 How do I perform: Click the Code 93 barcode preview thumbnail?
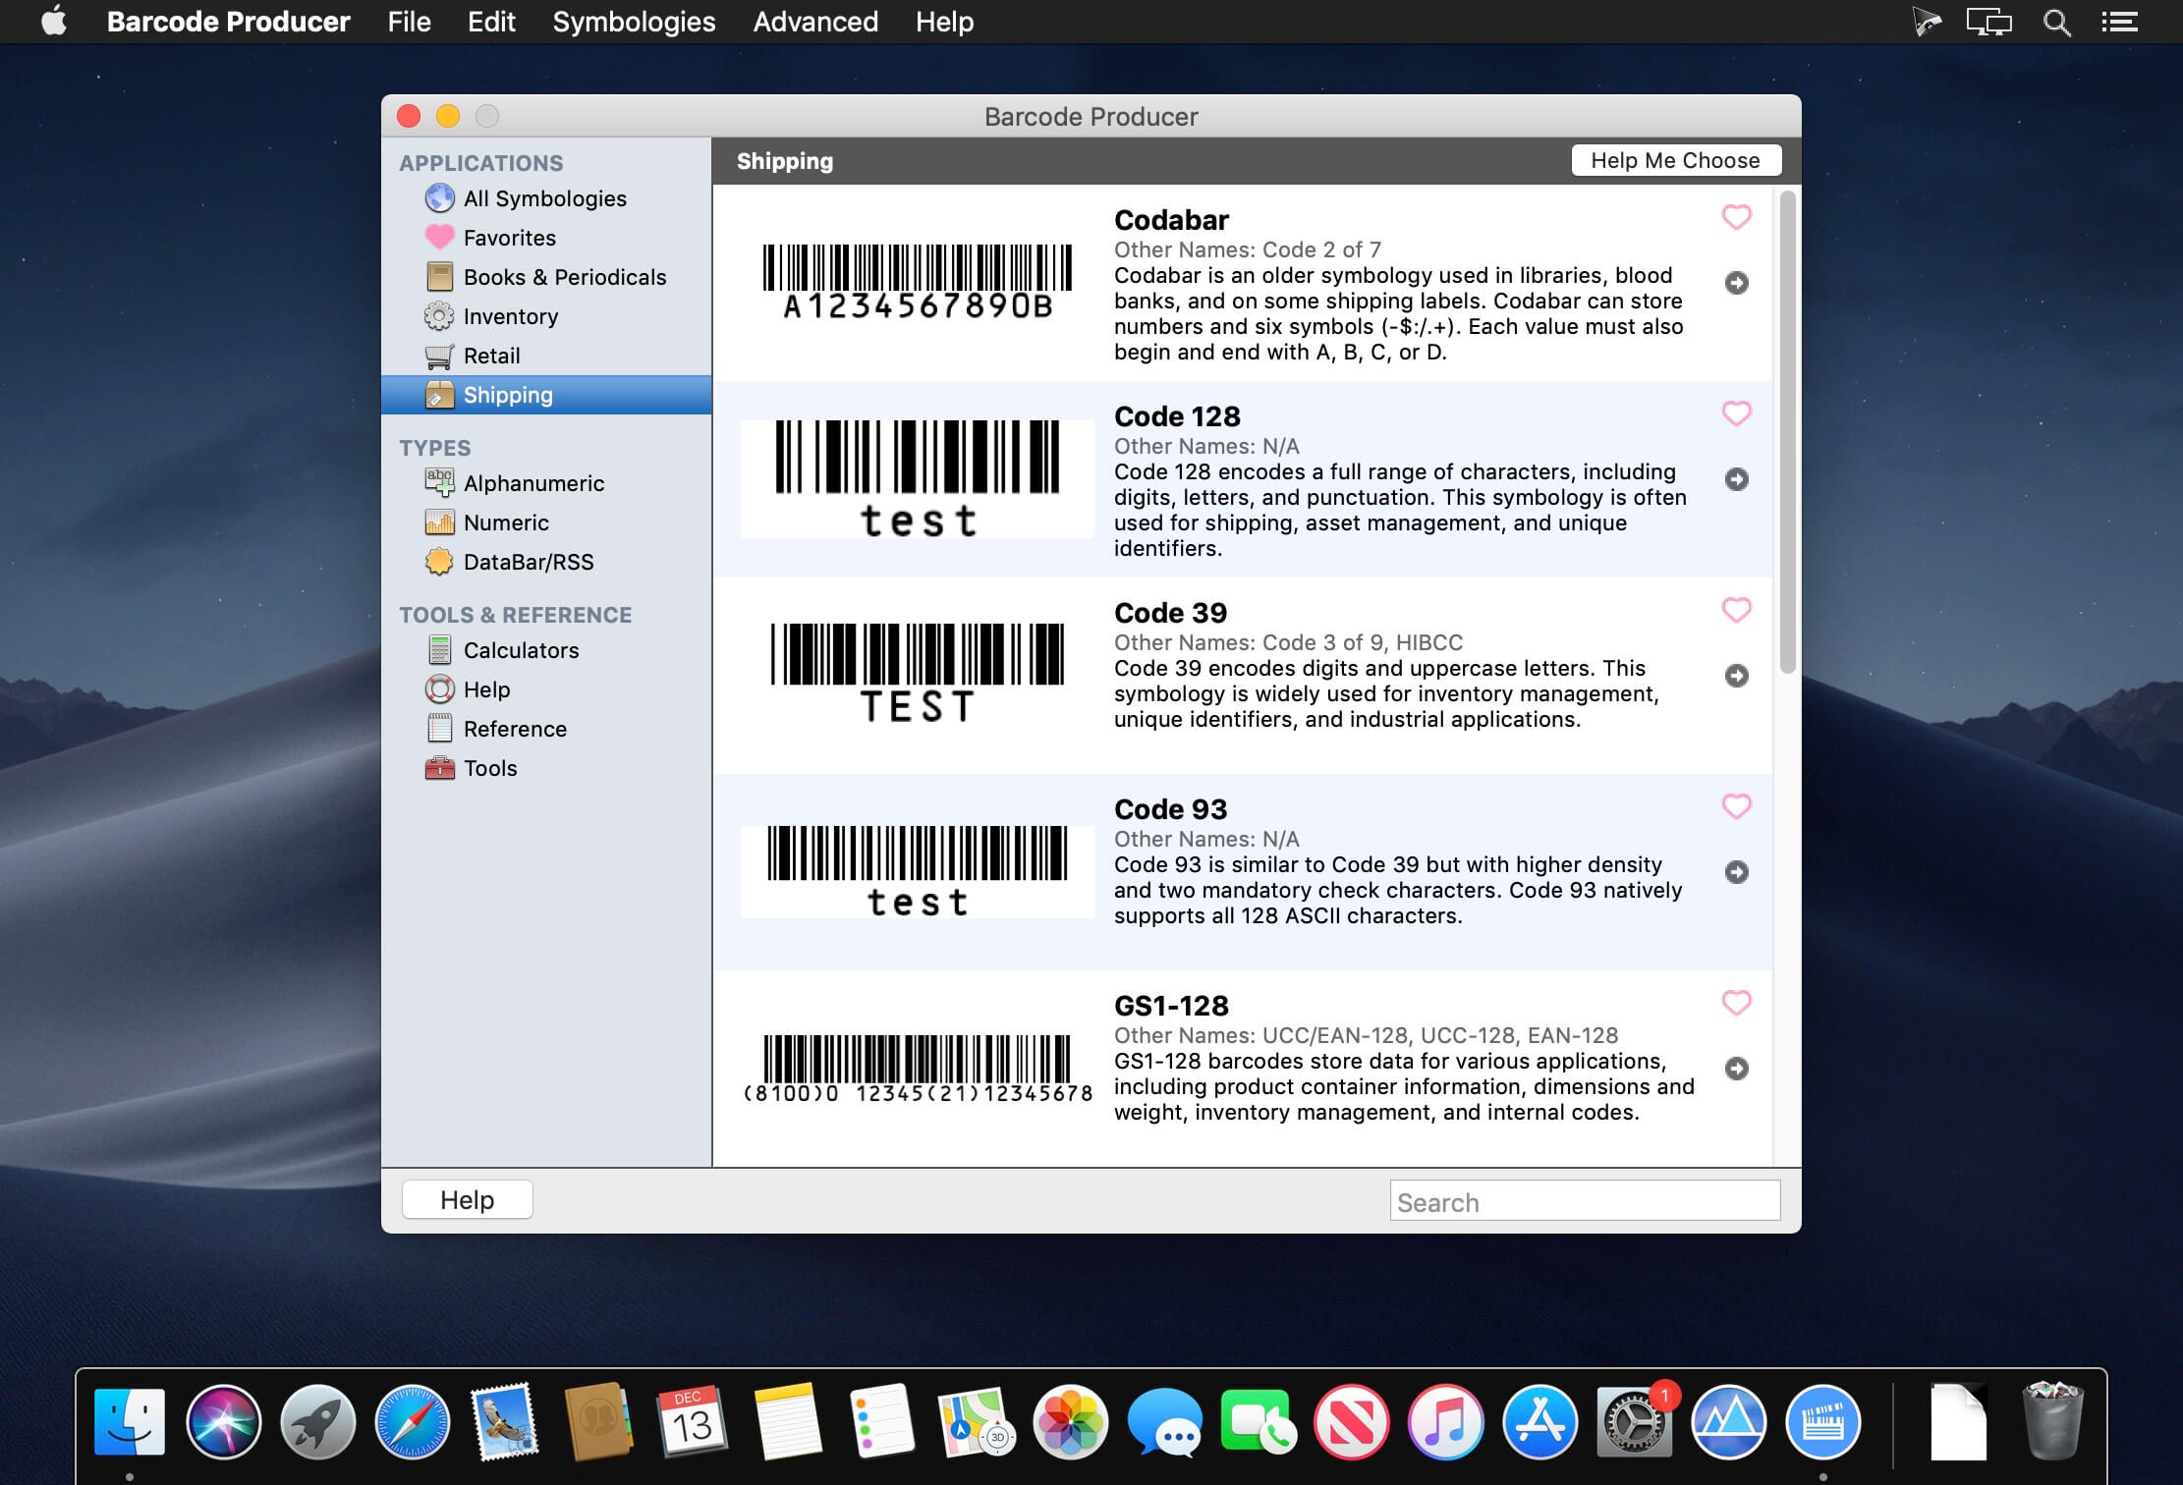click(918, 872)
